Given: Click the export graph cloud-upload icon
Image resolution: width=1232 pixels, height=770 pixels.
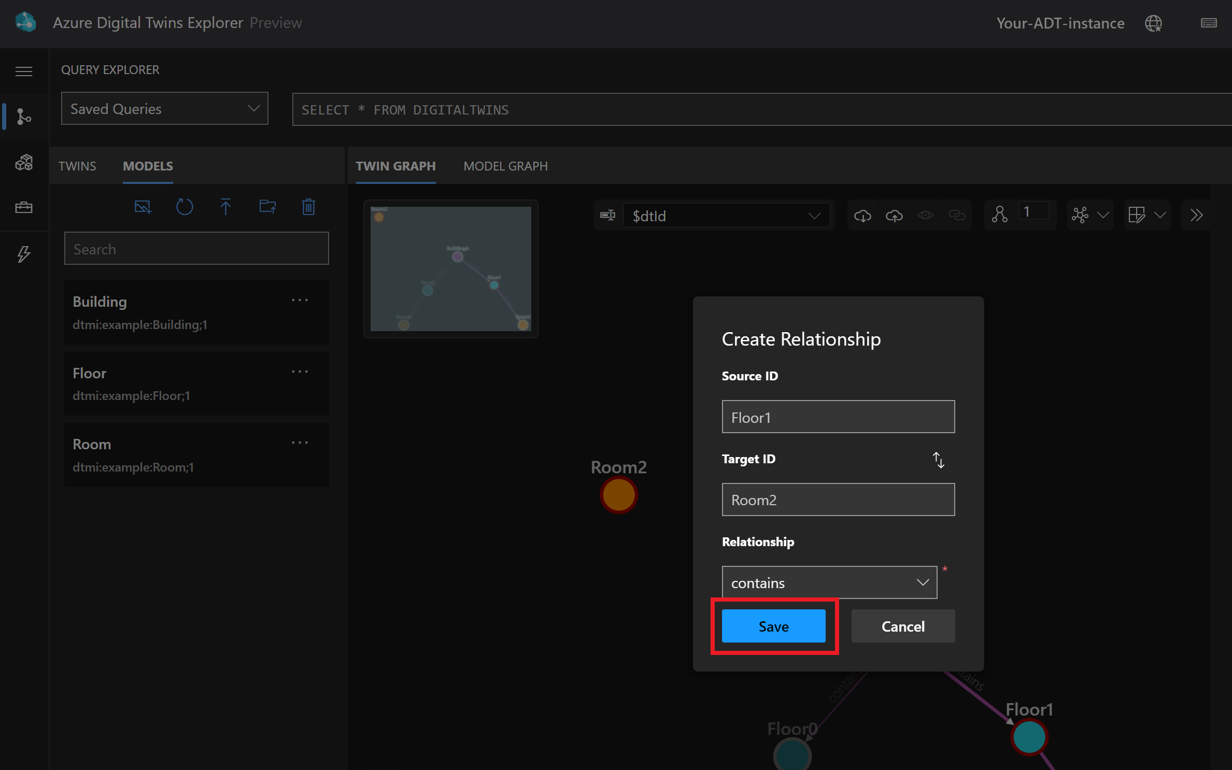Looking at the screenshot, I should (894, 216).
